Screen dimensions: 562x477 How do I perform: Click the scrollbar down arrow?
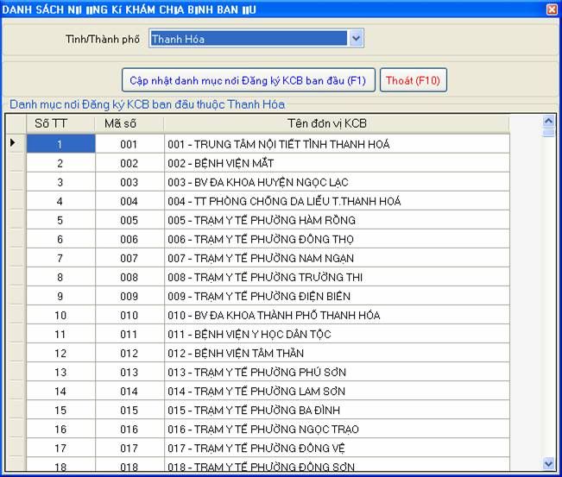[x=548, y=464]
